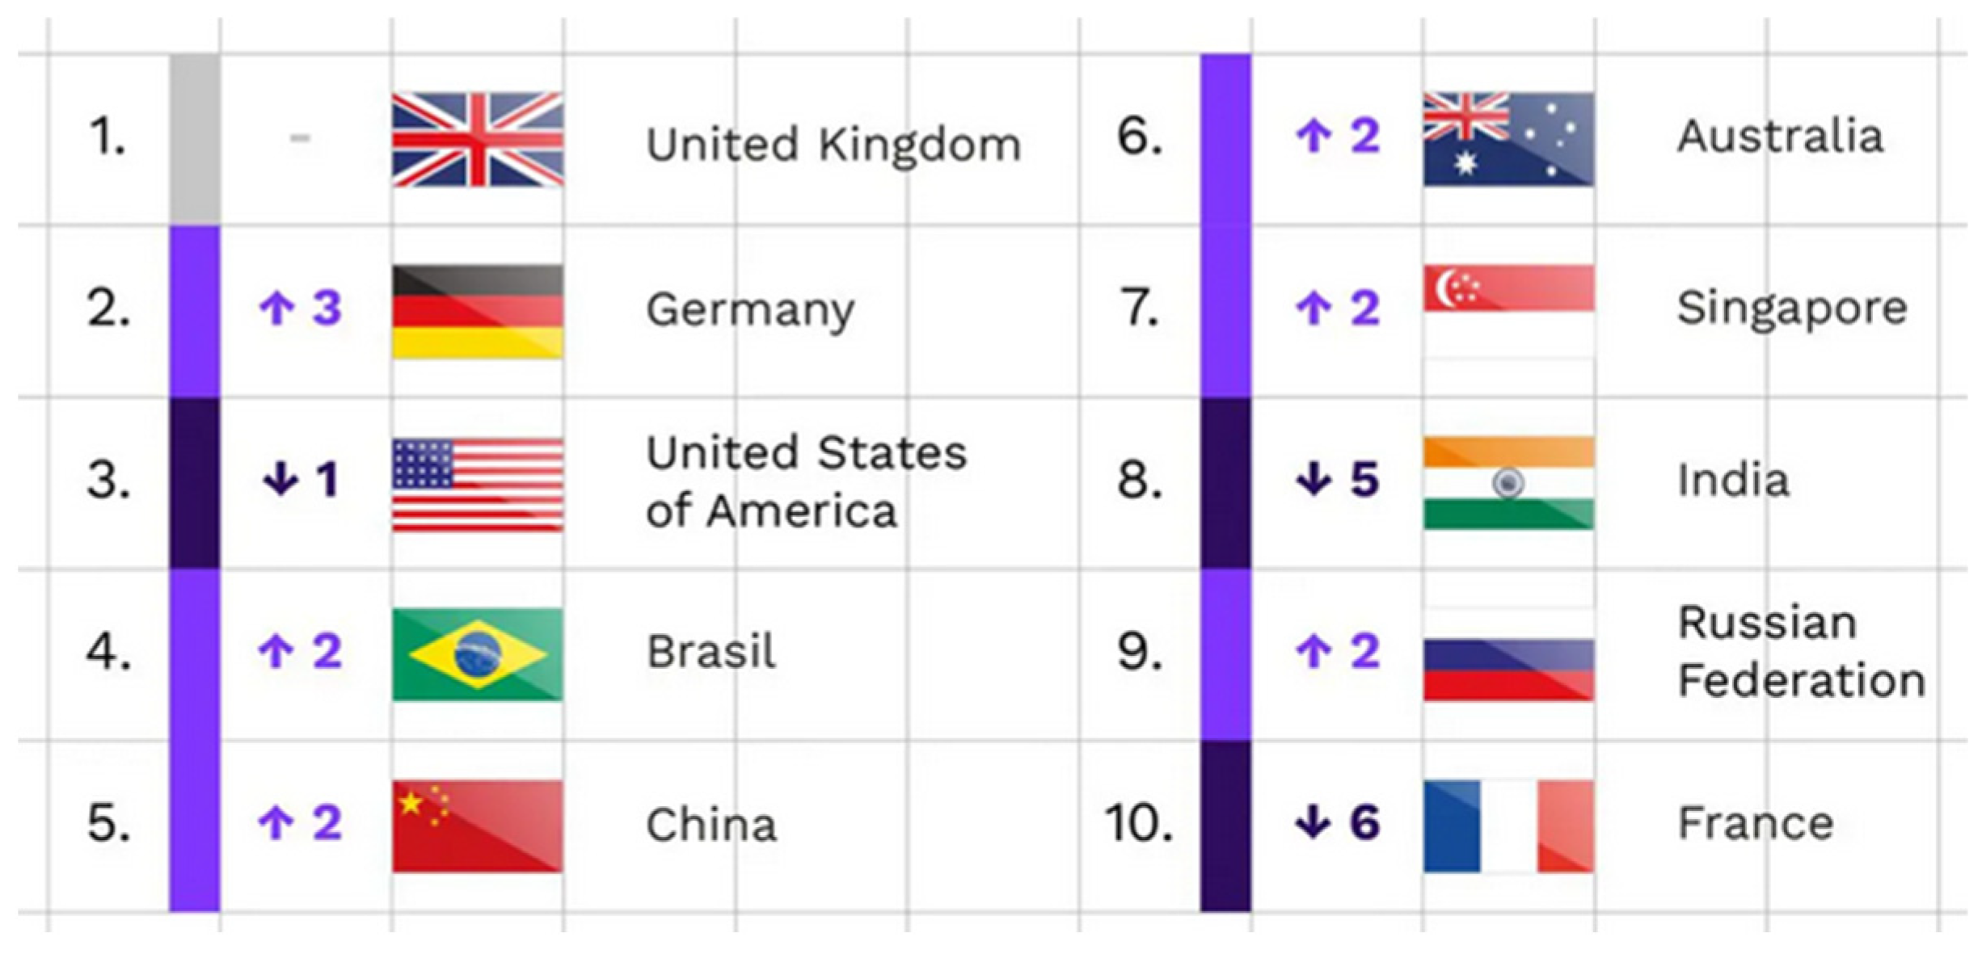Click the France flag icon
This screenshot has height=958, width=1982.
1508,826
